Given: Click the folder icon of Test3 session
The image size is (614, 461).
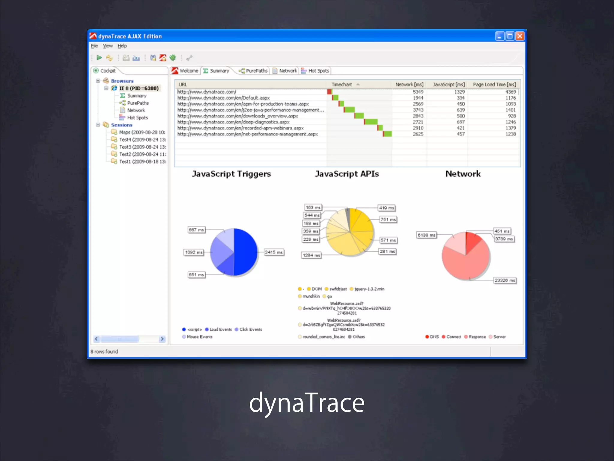Looking at the screenshot, I should click(114, 146).
